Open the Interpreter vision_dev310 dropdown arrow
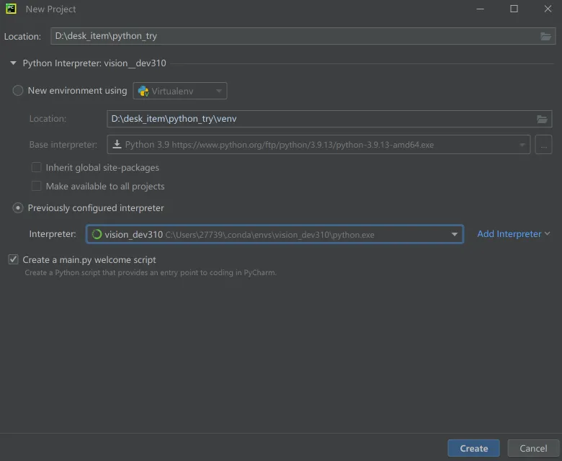The height and width of the screenshot is (461, 562). pos(454,234)
